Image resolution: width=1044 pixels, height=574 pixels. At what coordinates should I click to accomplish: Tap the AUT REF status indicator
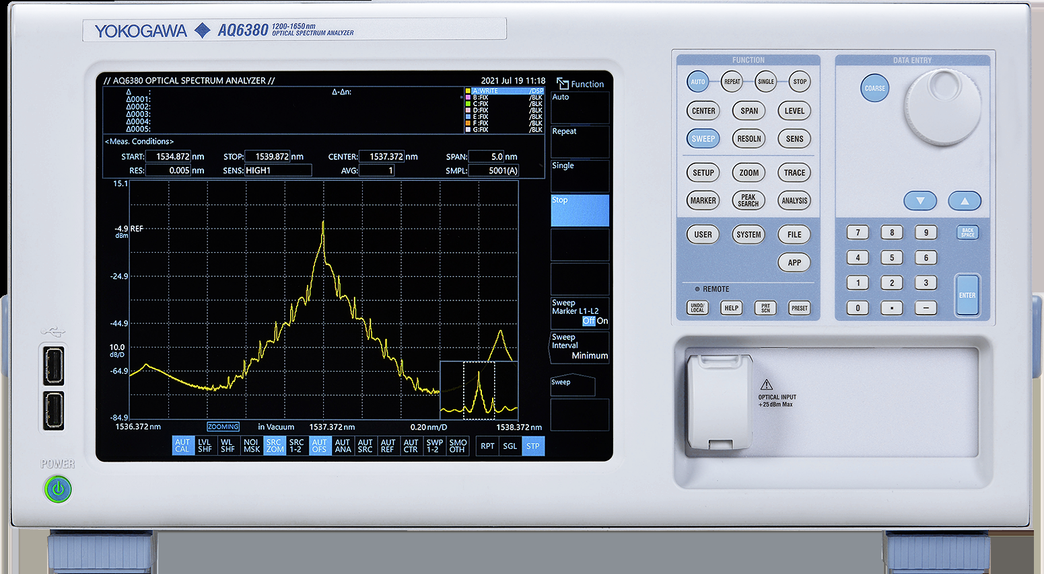click(388, 446)
